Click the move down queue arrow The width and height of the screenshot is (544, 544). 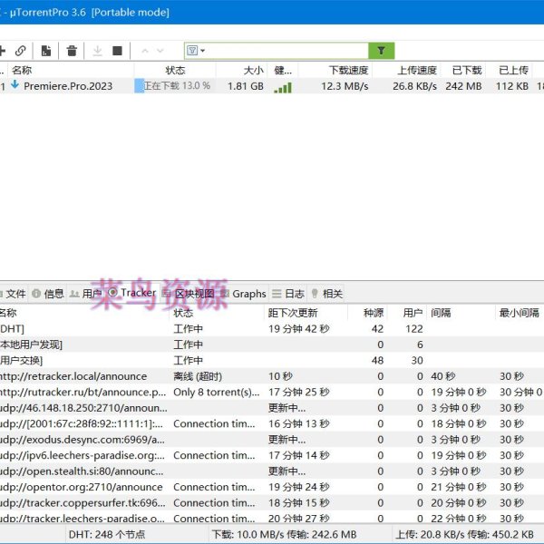coord(160,51)
